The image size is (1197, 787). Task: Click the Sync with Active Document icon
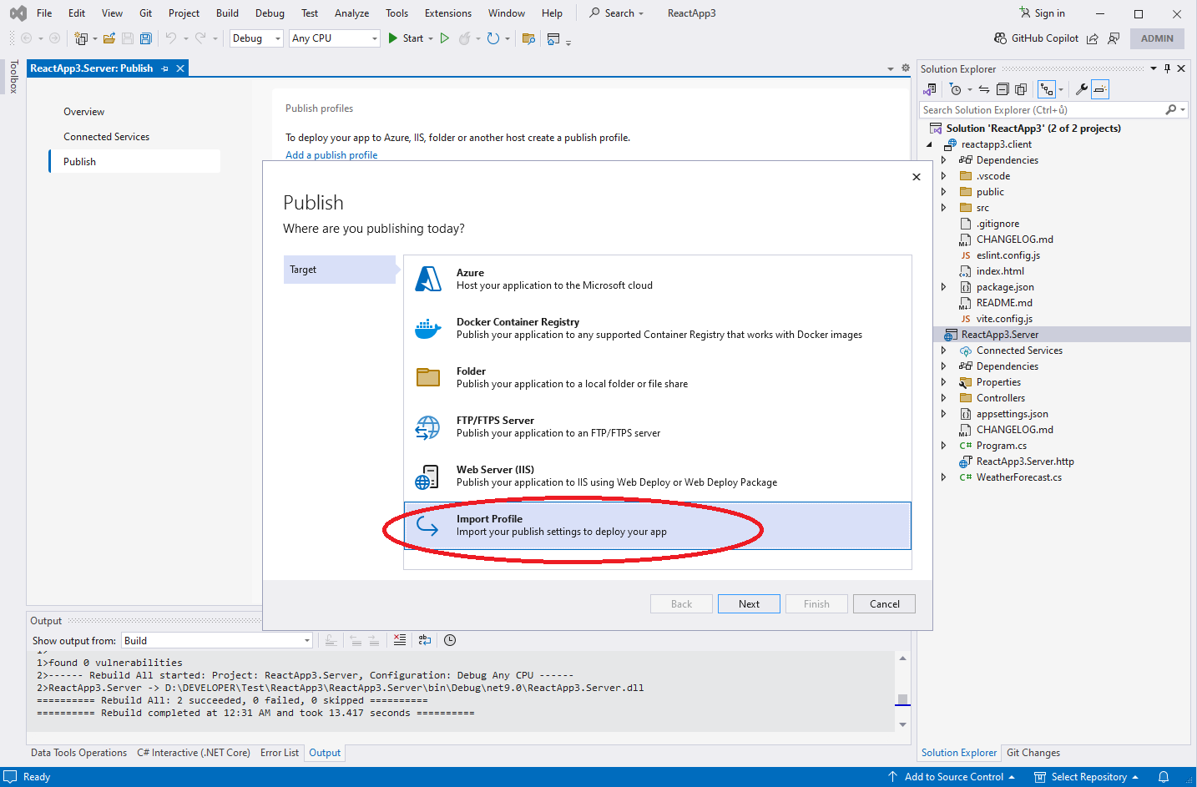click(984, 89)
